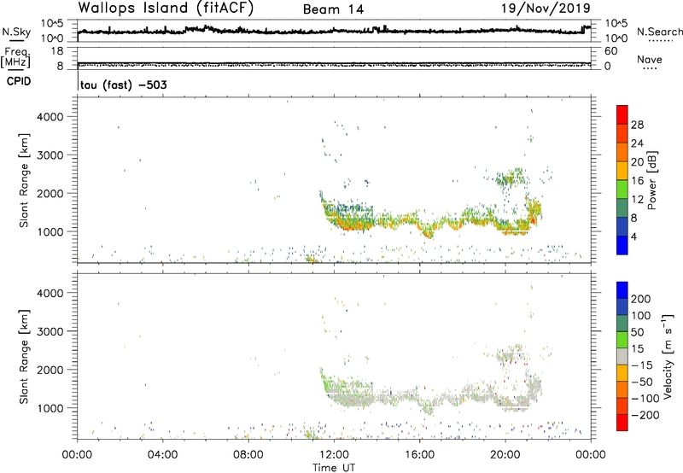Image resolution: width=683 pixels, height=473 pixels.
Task: Pick the bright blue top segment of Velocity colorbar
Action: coord(622,290)
